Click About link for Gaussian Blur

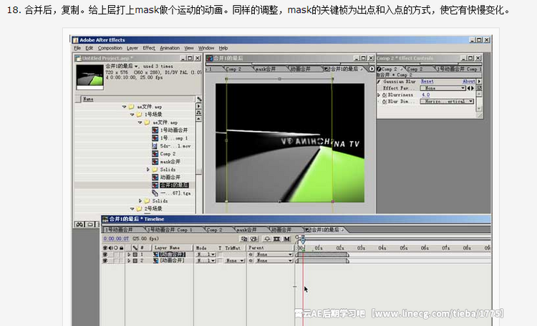468,82
